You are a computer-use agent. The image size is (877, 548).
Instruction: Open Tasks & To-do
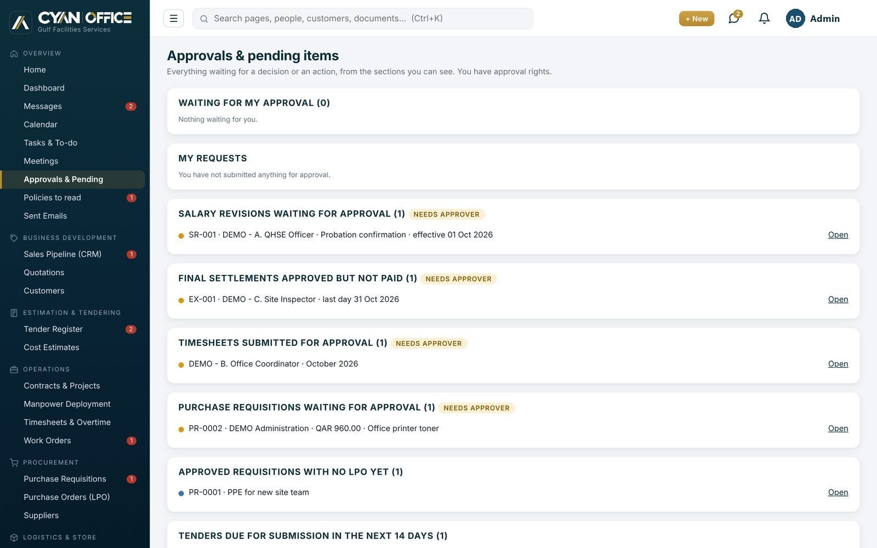pos(72,143)
